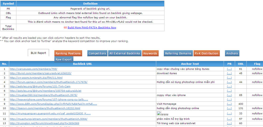Screen dimensions: 263x127
Task: Click the PR column header
Action: [x=229, y=64]
